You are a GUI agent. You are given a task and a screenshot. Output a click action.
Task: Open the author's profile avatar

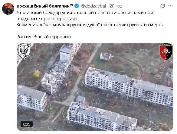[x=8, y=9]
